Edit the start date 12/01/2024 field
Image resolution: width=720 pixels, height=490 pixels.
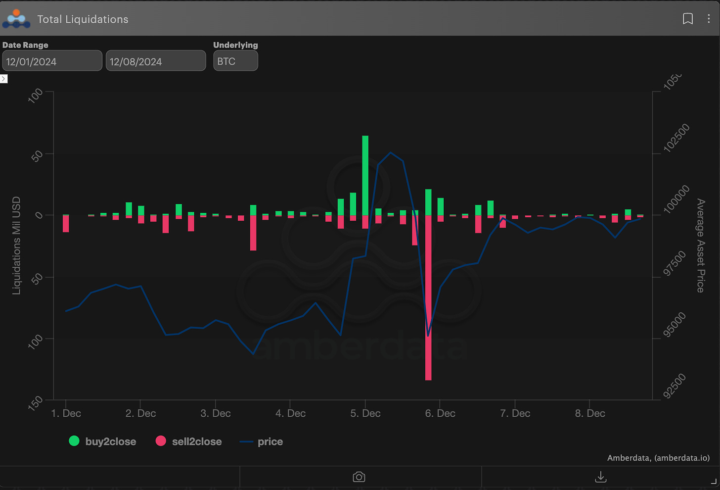coord(52,61)
